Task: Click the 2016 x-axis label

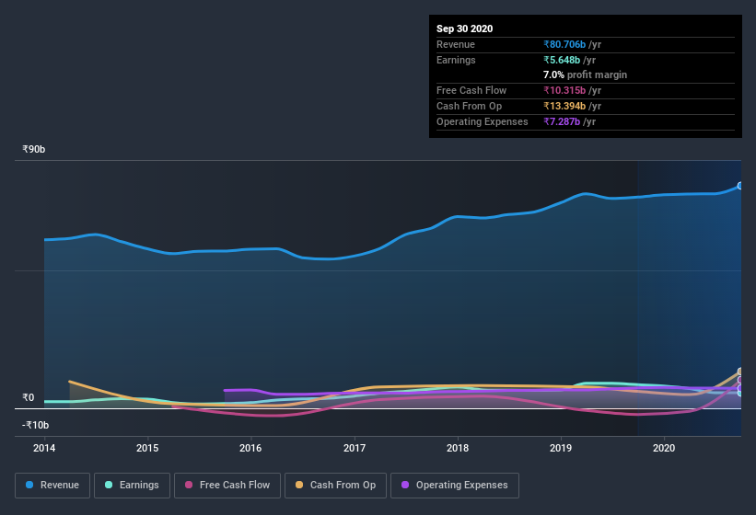Action: (250, 448)
